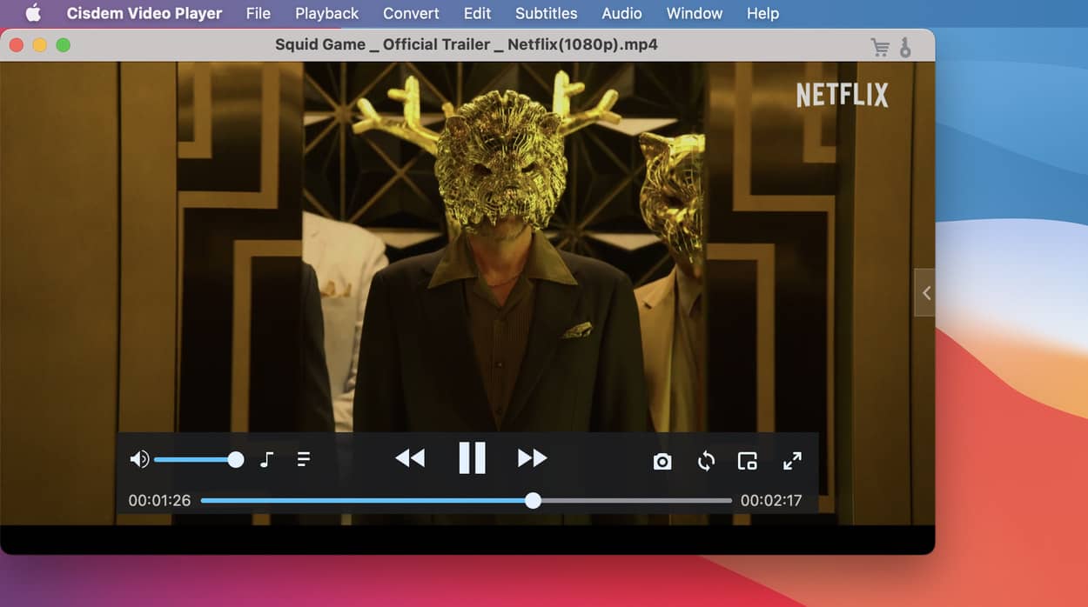Mute audio with the speaker icon

pos(139,459)
